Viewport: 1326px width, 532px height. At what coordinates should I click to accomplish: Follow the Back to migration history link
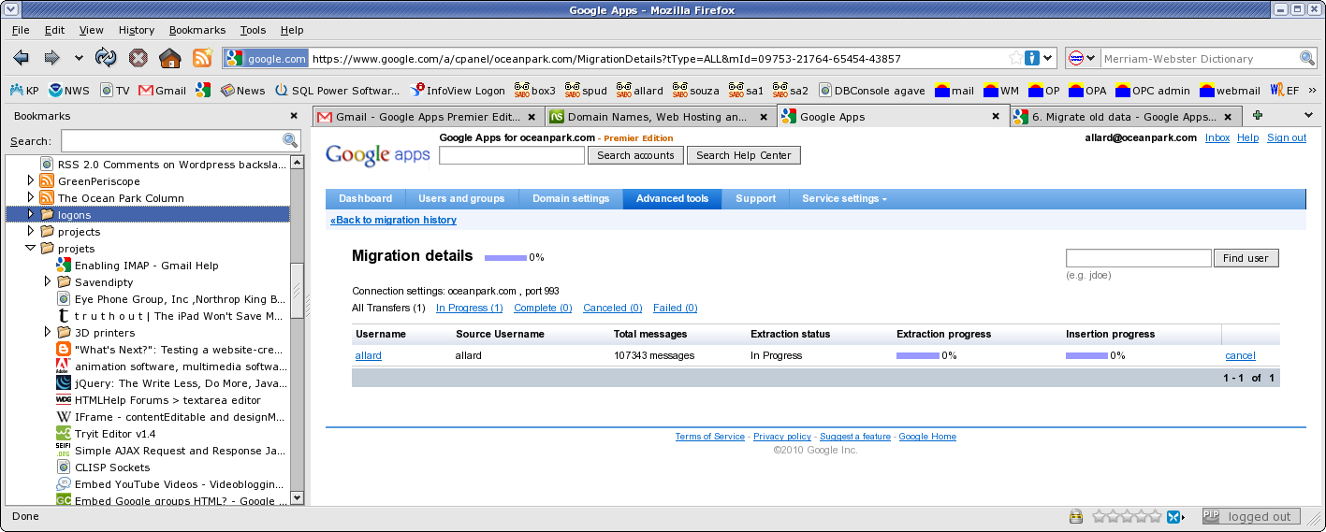coord(393,220)
